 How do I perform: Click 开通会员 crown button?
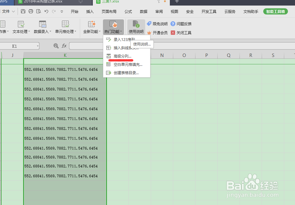point(157,33)
